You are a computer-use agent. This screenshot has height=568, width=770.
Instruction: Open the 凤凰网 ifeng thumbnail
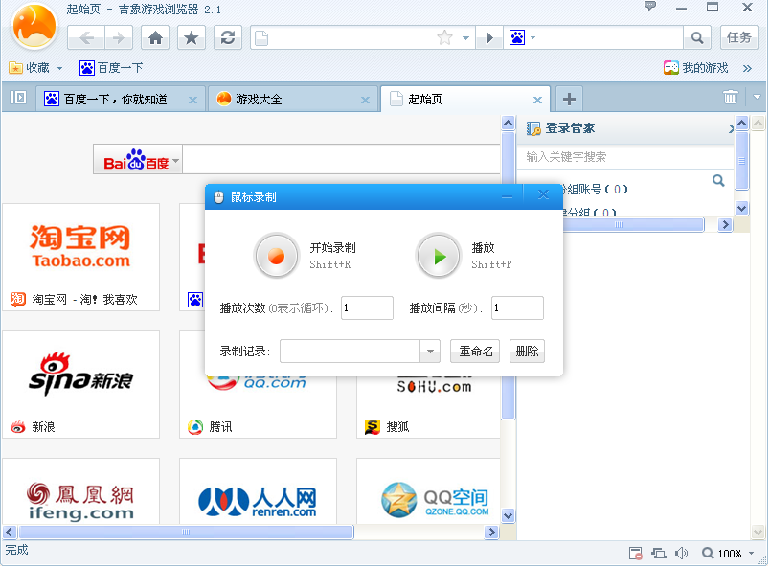pyautogui.click(x=81, y=491)
